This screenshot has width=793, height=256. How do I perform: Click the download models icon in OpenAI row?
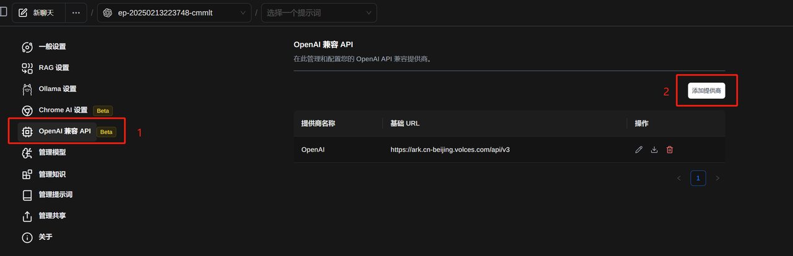click(x=654, y=150)
